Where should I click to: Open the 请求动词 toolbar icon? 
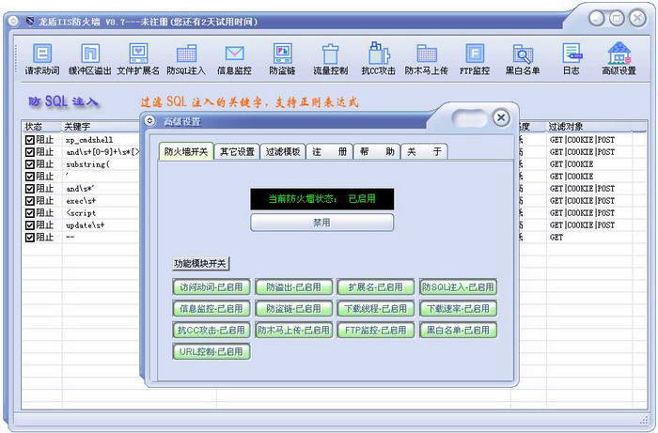pos(42,59)
